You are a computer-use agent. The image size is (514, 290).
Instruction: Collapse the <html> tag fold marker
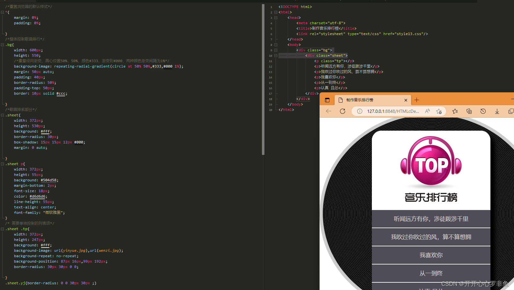tap(276, 12)
